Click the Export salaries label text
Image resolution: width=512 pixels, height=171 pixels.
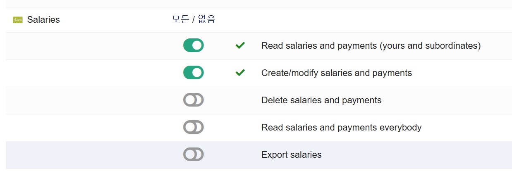[x=291, y=155]
